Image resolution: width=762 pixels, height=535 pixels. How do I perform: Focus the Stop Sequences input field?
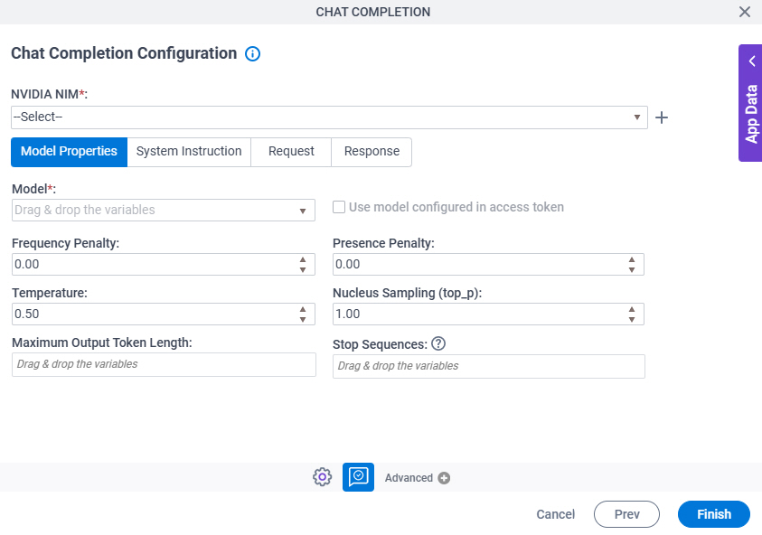(489, 366)
